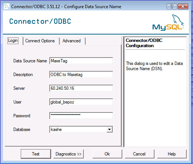
Task: Click the Database combo box showing kashe
Action: 81,129
